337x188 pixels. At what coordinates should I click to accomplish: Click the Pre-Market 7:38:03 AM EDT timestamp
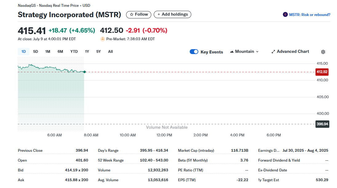tap(130, 39)
